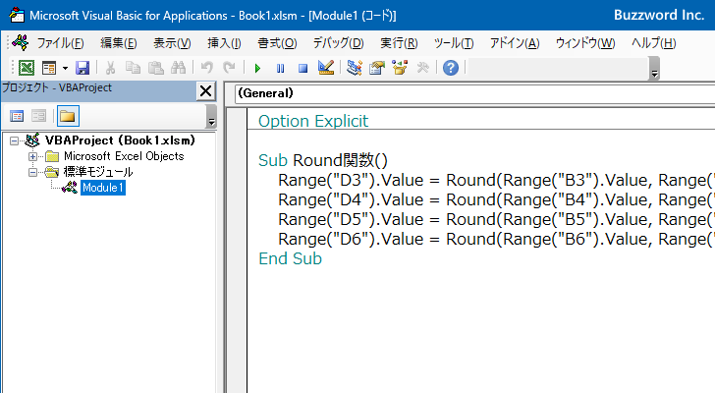This screenshot has width=715, height=393.
Task: Click the Copy icon in toolbar
Action: [133, 68]
